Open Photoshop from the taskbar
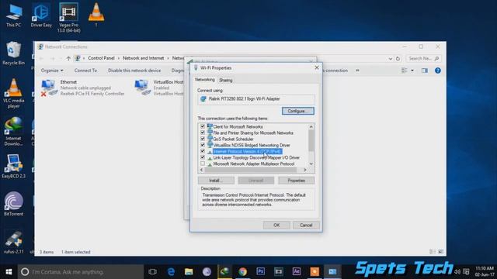The height and width of the screenshot is (279, 497). click(x=261, y=272)
